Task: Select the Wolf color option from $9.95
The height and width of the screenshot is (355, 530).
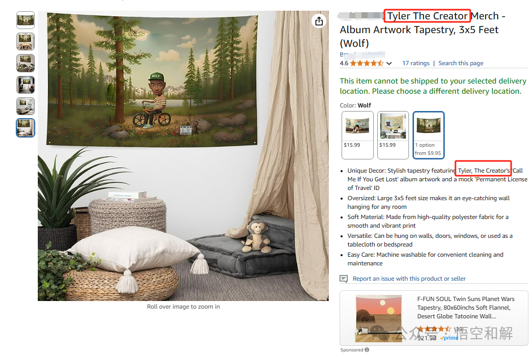Action: point(428,135)
